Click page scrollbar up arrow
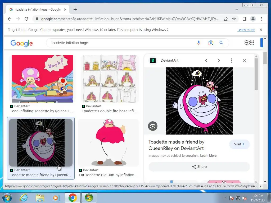 265,38
